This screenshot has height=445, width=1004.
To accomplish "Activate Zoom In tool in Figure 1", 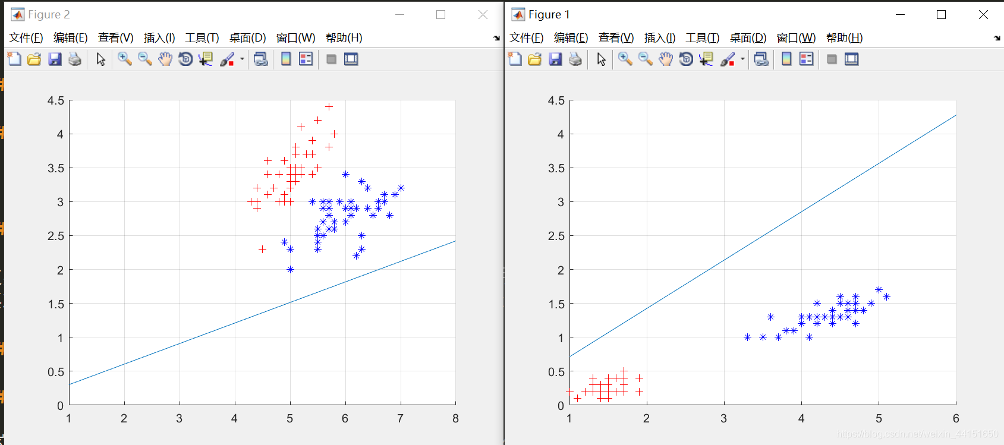I will click(625, 59).
